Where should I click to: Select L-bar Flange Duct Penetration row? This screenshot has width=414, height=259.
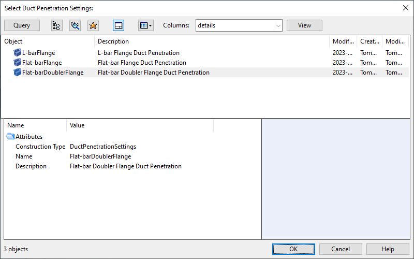click(x=205, y=53)
